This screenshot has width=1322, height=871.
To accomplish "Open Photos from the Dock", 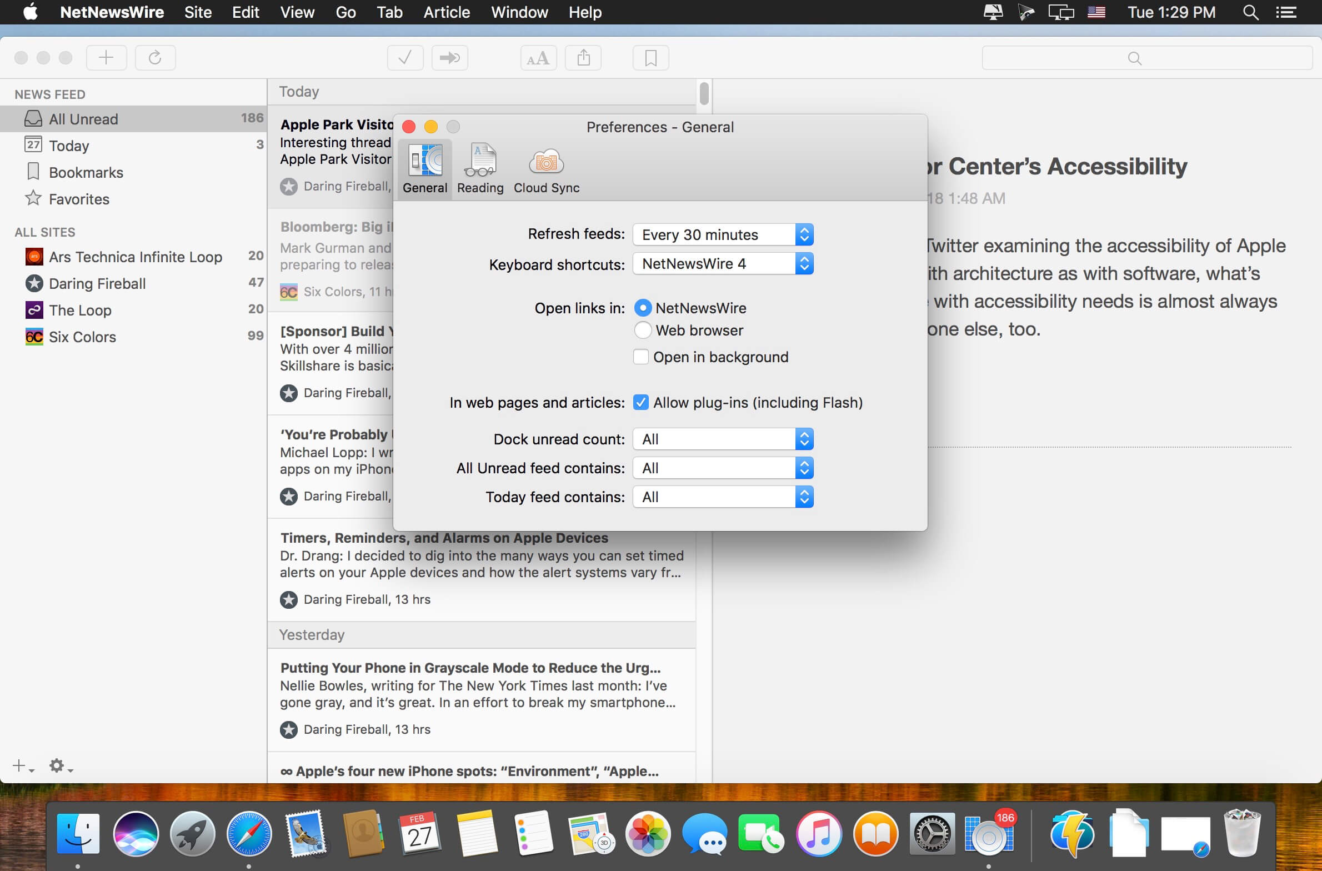I will 648,834.
